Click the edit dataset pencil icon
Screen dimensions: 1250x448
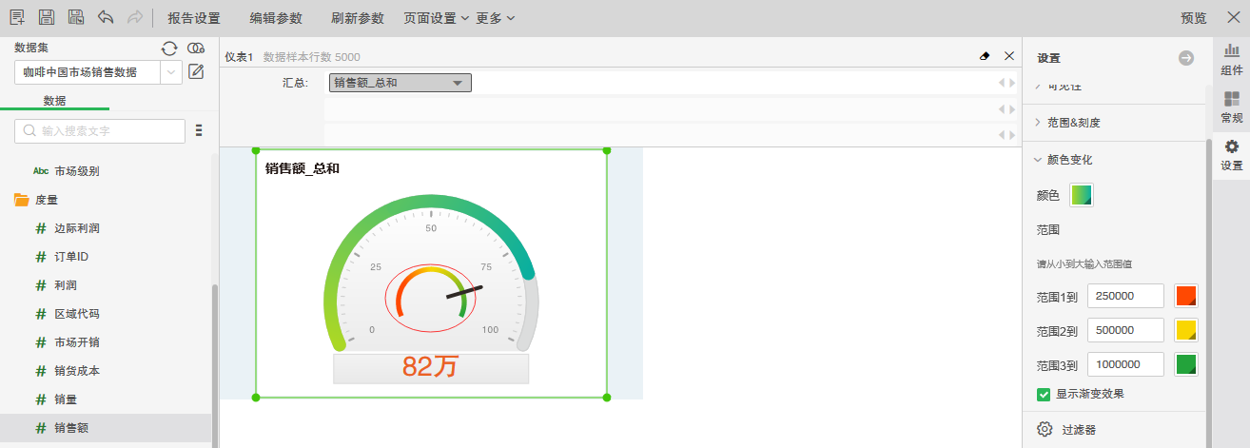click(197, 71)
